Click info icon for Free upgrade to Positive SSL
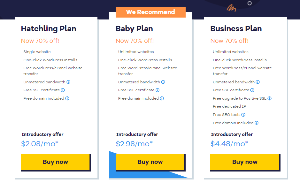The height and width of the screenshot is (183, 300). (269, 98)
